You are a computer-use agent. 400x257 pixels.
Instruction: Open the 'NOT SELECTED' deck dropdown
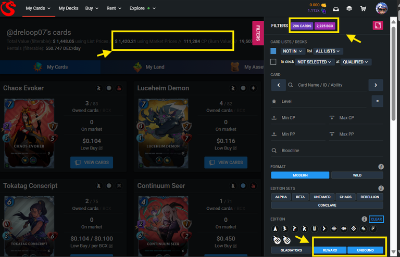[x=314, y=62]
